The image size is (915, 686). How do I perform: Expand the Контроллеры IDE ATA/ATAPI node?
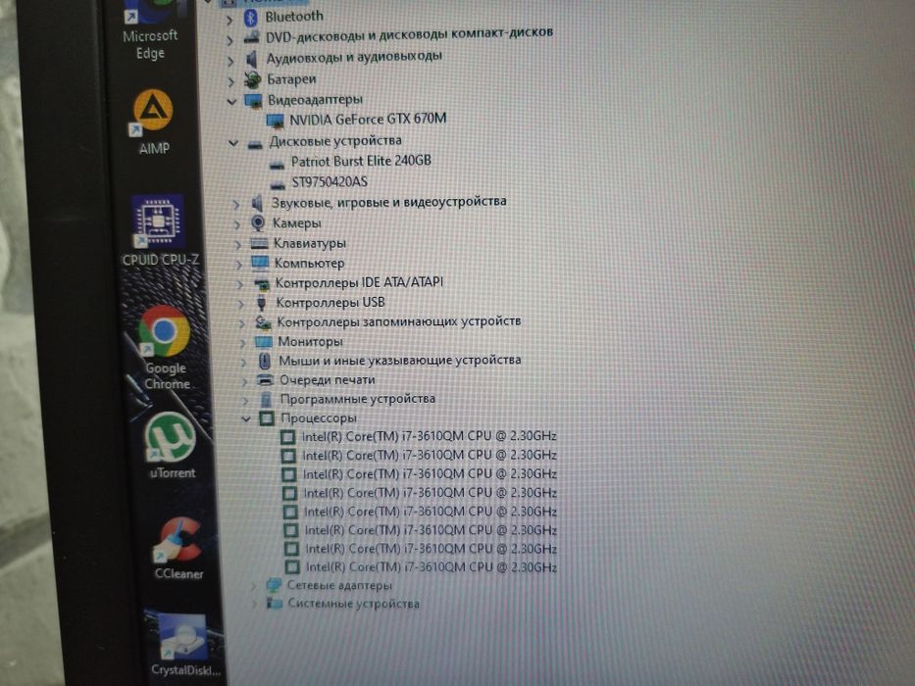pos(239,284)
